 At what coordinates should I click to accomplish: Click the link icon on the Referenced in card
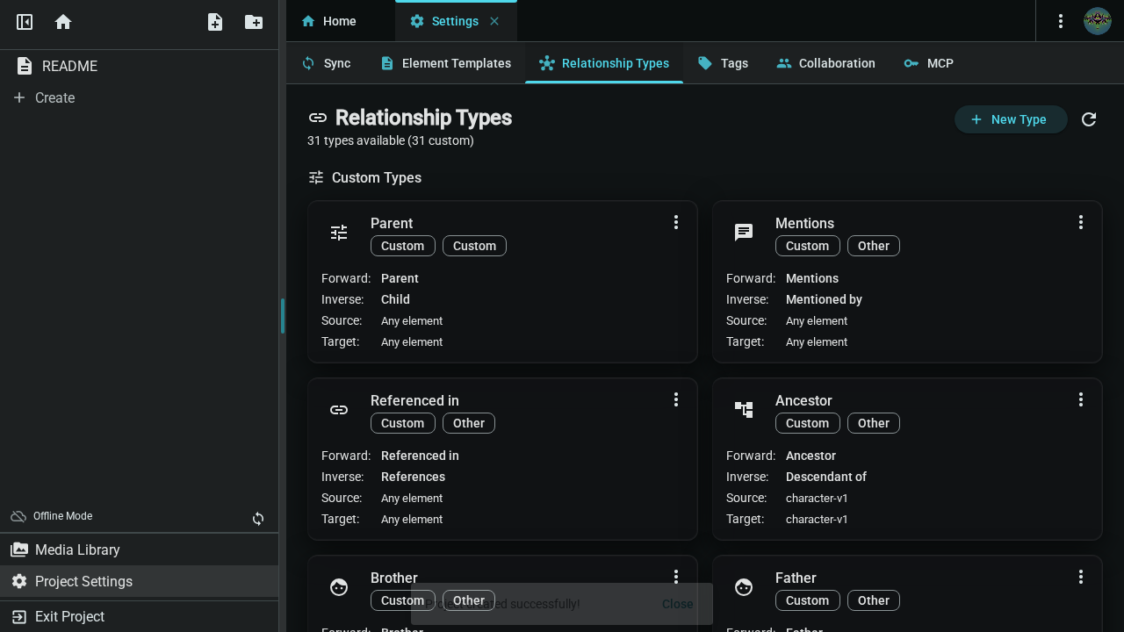(x=338, y=409)
